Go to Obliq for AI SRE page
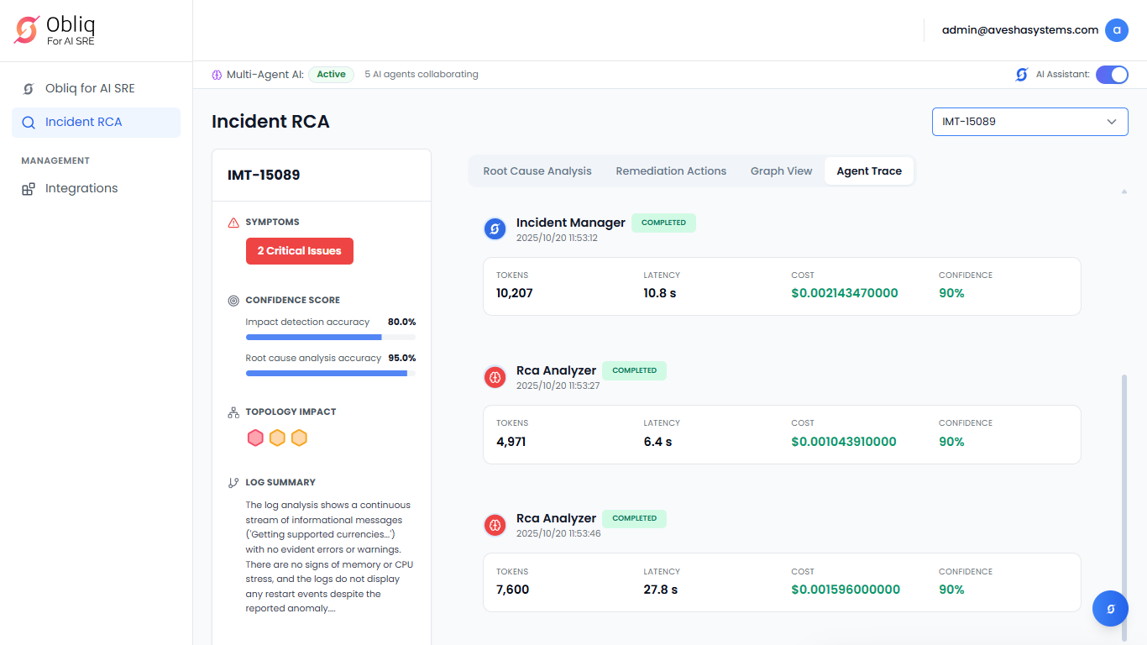 click(89, 88)
